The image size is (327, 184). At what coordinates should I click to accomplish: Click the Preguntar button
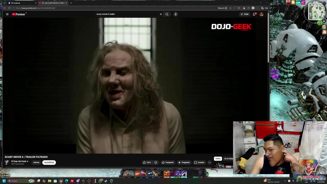pyautogui.click(x=184, y=163)
